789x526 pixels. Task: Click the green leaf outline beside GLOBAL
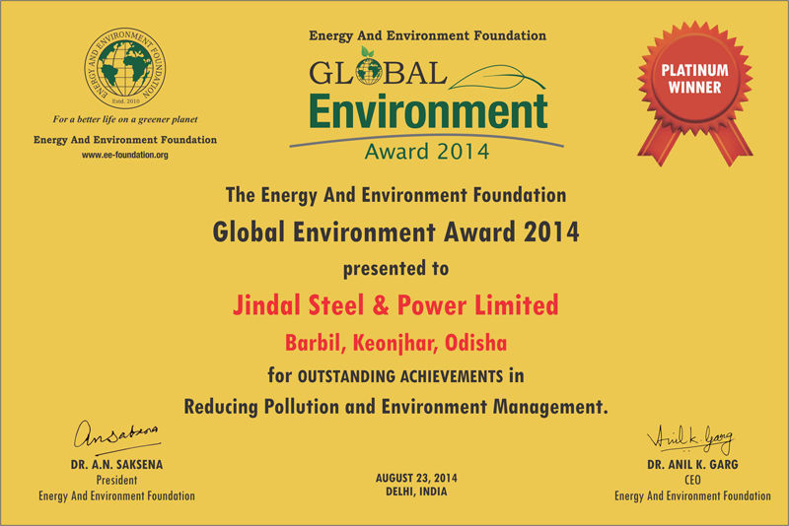(x=497, y=78)
